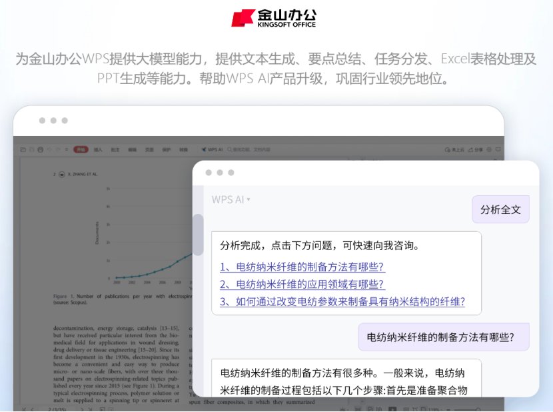Select the highlighted red 开始 tab
Viewport: 553px width, 412px height.
pyautogui.click(x=81, y=150)
